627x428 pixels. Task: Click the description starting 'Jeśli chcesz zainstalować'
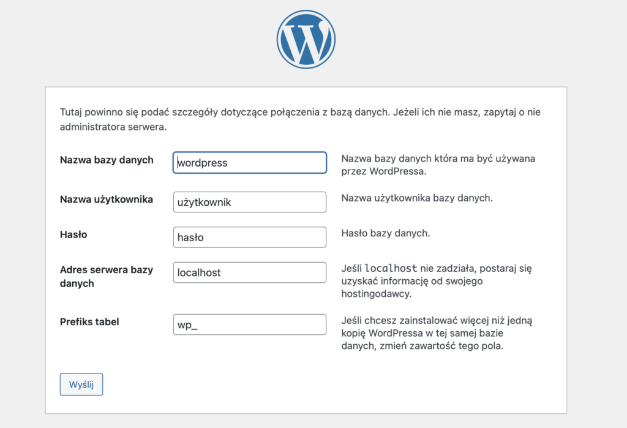pyautogui.click(x=437, y=333)
